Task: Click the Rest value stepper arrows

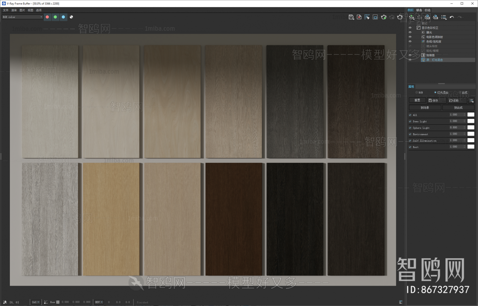Action: pyautogui.click(x=465, y=147)
